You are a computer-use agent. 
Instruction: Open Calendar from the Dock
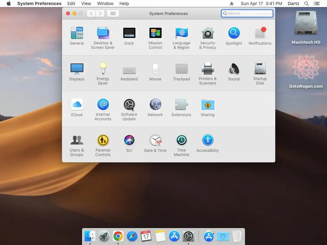pyautogui.click(x=146, y=236)
